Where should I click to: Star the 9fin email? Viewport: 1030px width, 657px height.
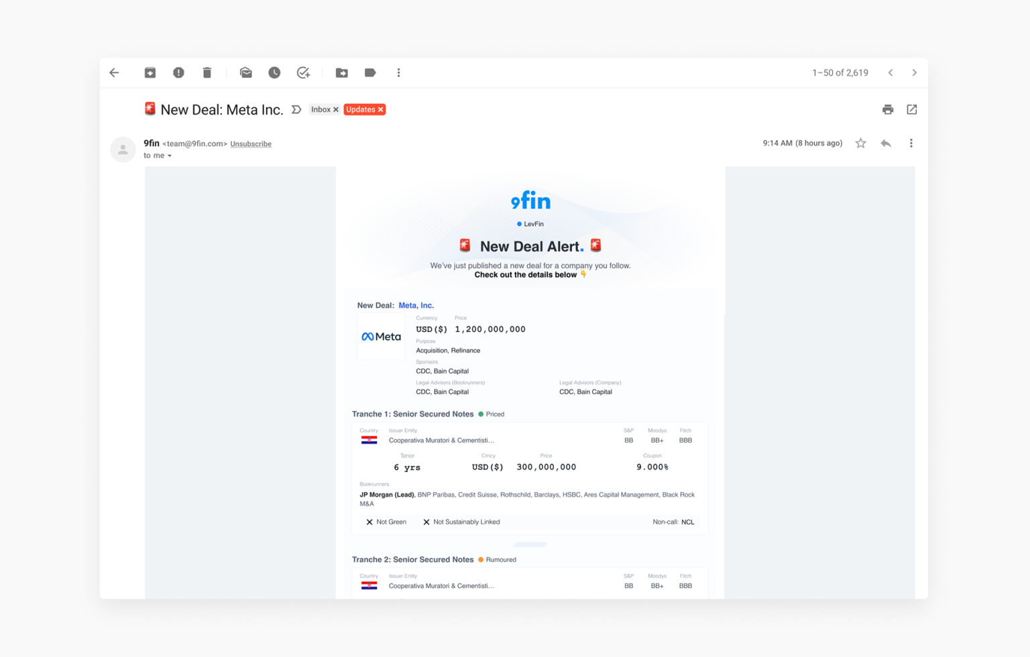pyautogui.click(x=861, y=143)
